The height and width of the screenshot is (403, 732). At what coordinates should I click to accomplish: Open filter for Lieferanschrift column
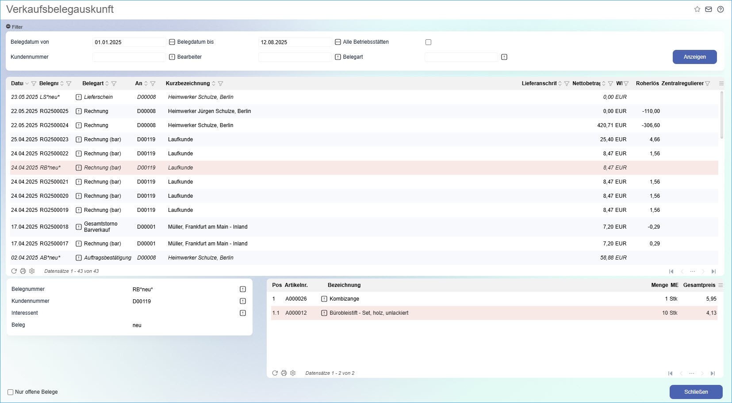(x=567, y=83)
